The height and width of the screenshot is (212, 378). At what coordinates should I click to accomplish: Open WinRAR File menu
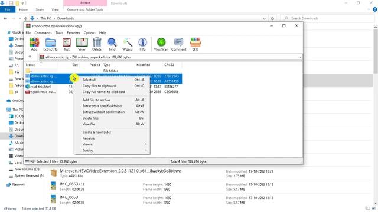coord(28,33)
